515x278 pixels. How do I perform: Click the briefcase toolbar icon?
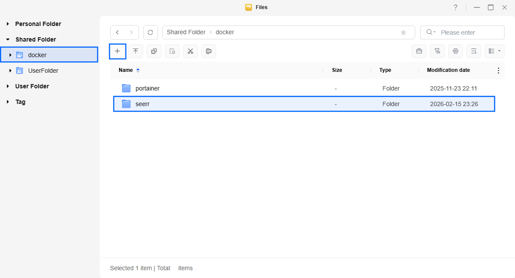tap(419, 51)
